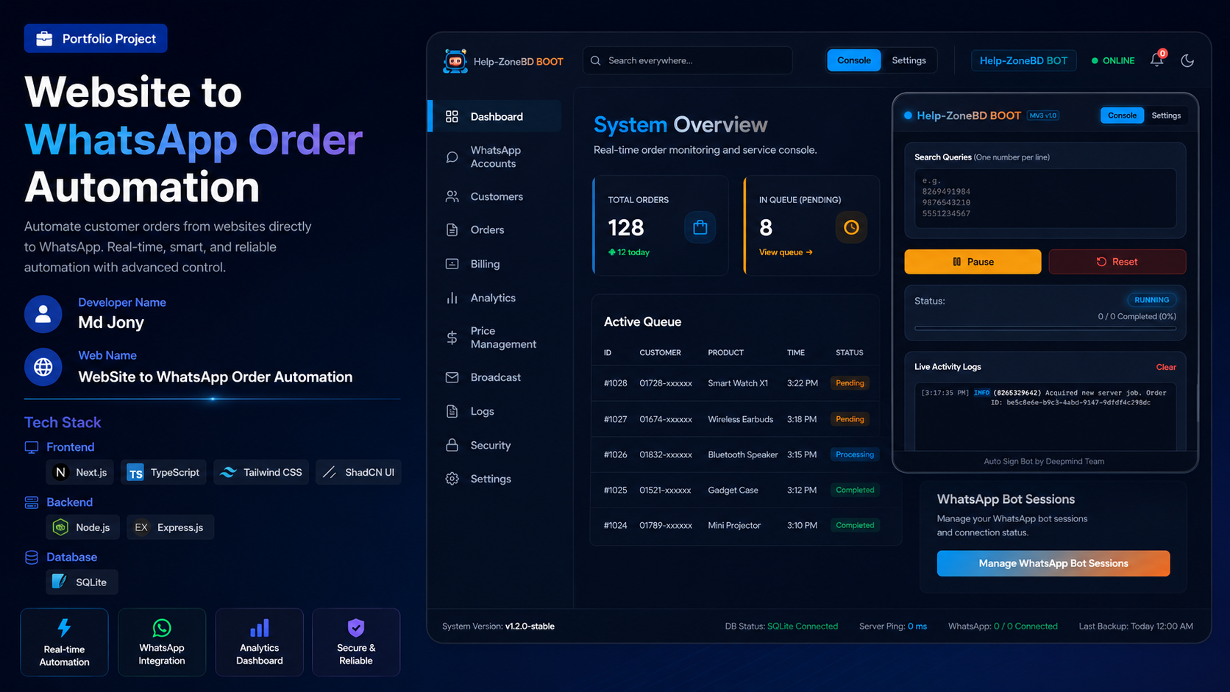Pause the bot with the orange button
The image size is (1230, 692).
(973, 262)
